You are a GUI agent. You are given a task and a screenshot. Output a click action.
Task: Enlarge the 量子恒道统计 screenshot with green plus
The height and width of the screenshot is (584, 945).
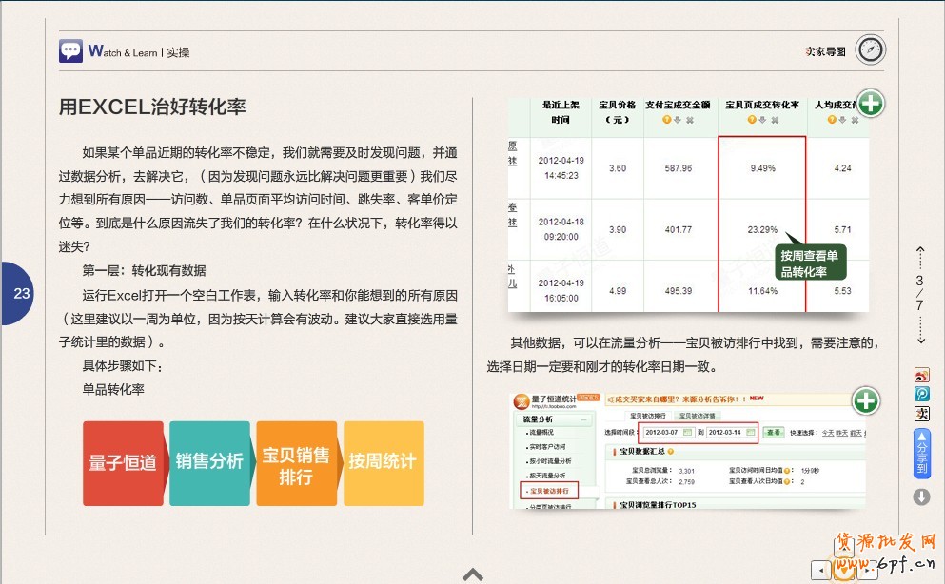click(x=865, y=401)
